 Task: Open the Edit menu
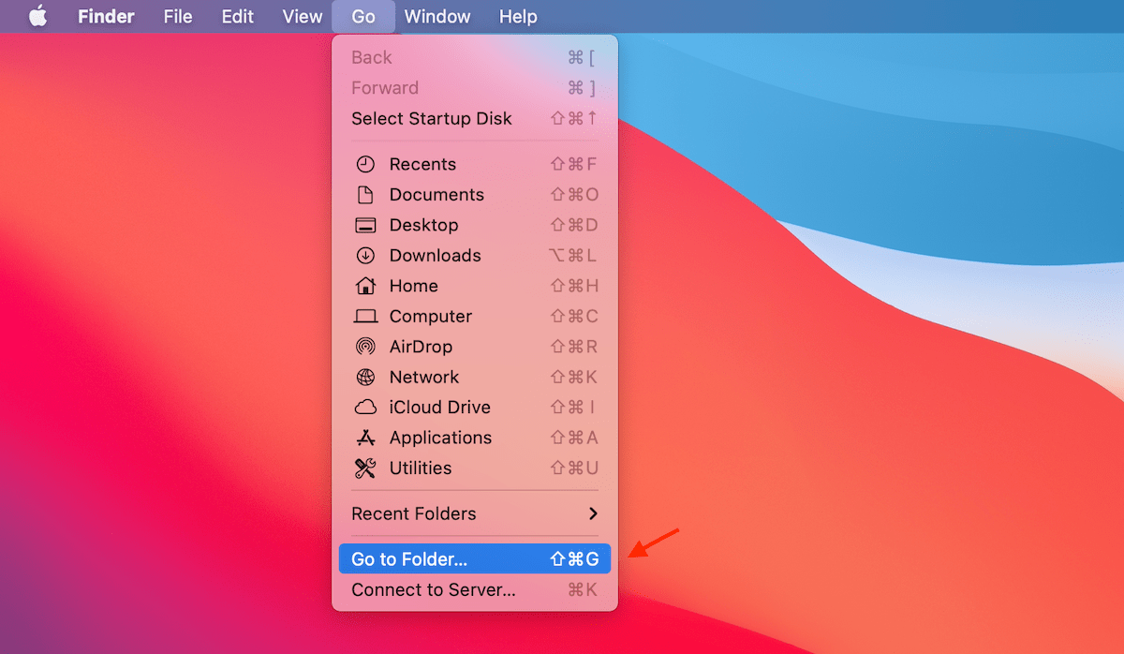238,17
